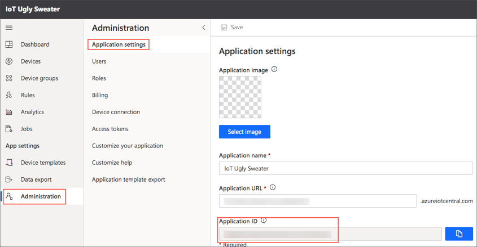Screen dimensions: 477x247
Task: Collapse the Administration panel chevron
Action: (x=204, y=28)
